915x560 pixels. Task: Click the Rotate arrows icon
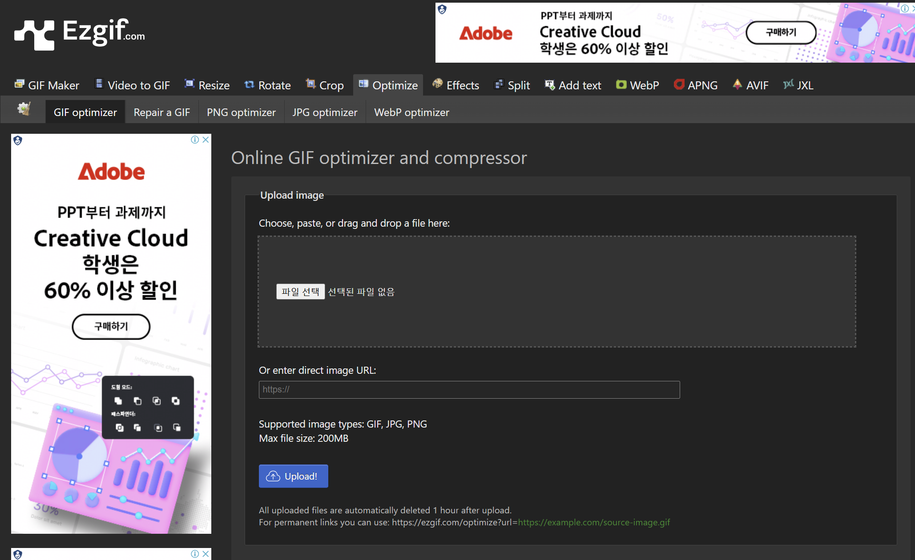[x=249, y=84]
